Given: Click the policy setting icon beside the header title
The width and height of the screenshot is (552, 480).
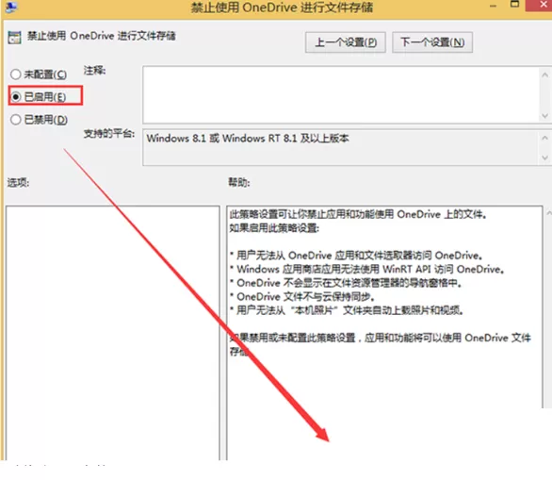Looking at the screenshot, I should (14, 37).
